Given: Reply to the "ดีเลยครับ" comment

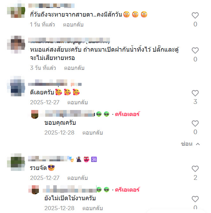Looking at the screenshot, I should click(x=77, y=102).
